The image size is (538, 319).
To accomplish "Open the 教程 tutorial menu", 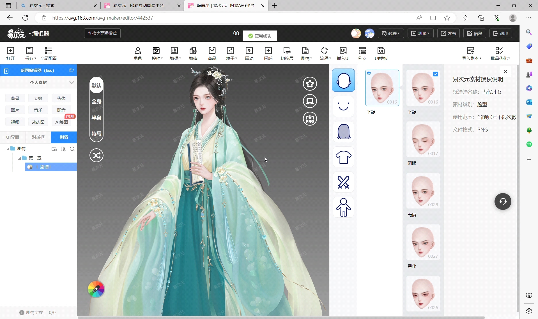I will (391, 33).
